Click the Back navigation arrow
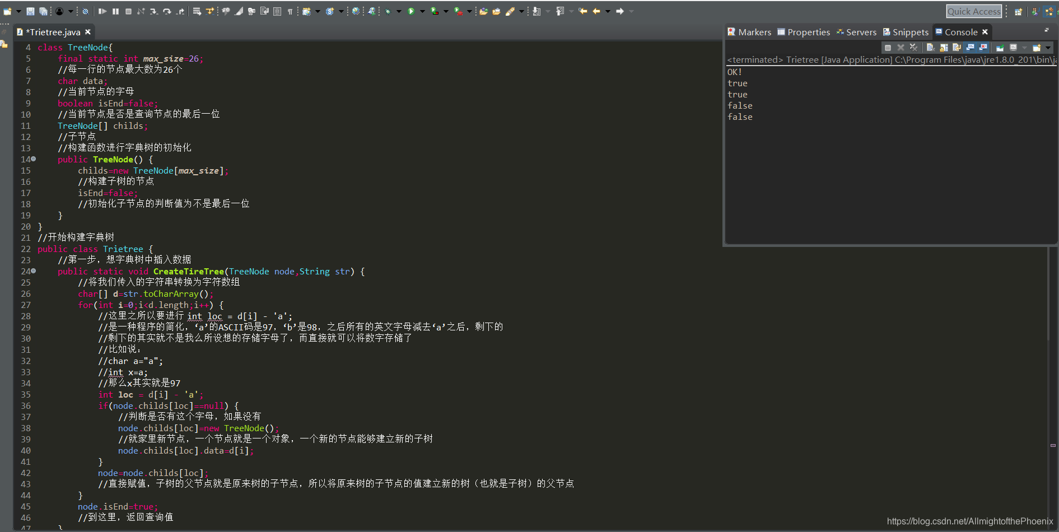The width and height of the screenshot is (1059, 532). click(x=596, y=11)
